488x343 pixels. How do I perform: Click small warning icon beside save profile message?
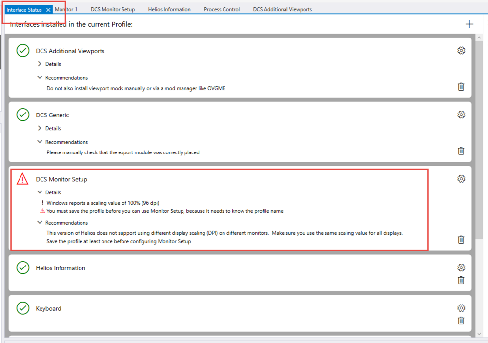42,211
